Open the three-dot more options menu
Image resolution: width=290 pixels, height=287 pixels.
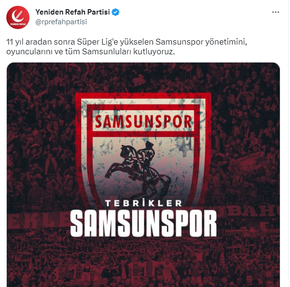point(275,12)
